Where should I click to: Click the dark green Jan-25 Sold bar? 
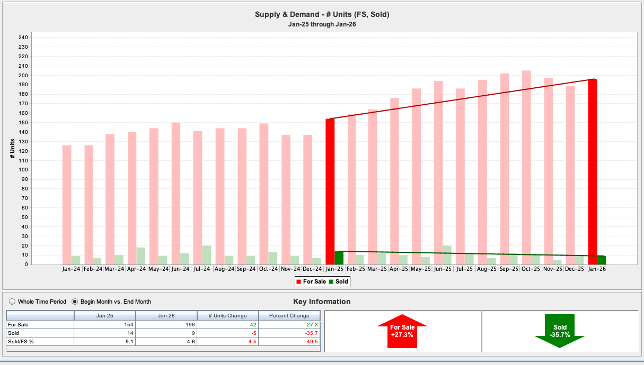pyautogui.click(x=339, y=258)
